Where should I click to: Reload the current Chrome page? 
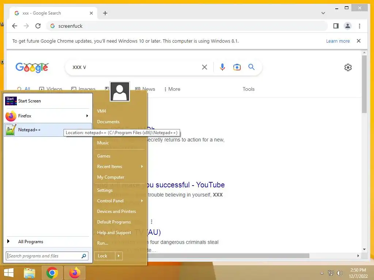tap(38, 26)
